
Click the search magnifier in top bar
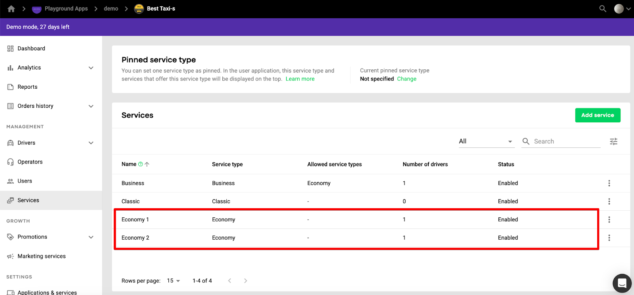(x=603, y=9)
